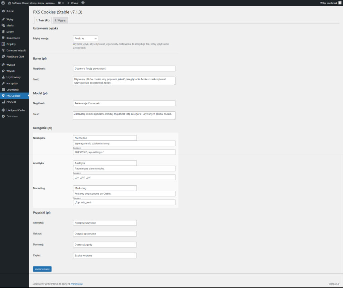343x288 pixels.
Task: Click the Baner Nagłówek text field
Action: click(x=124, y=69)
